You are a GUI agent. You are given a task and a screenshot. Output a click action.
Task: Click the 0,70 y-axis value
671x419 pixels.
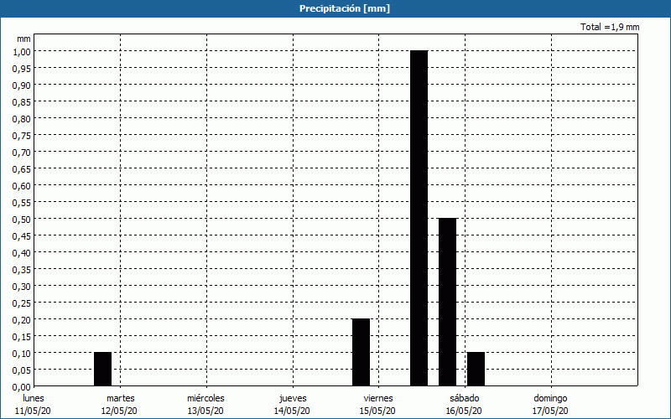[22, 152]
